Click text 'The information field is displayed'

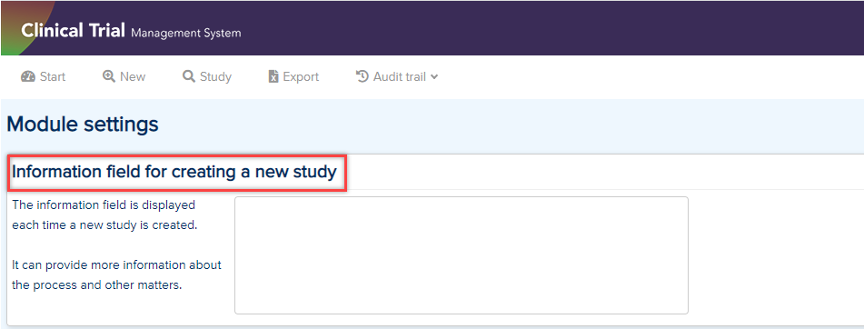click(x=104, y=205)
